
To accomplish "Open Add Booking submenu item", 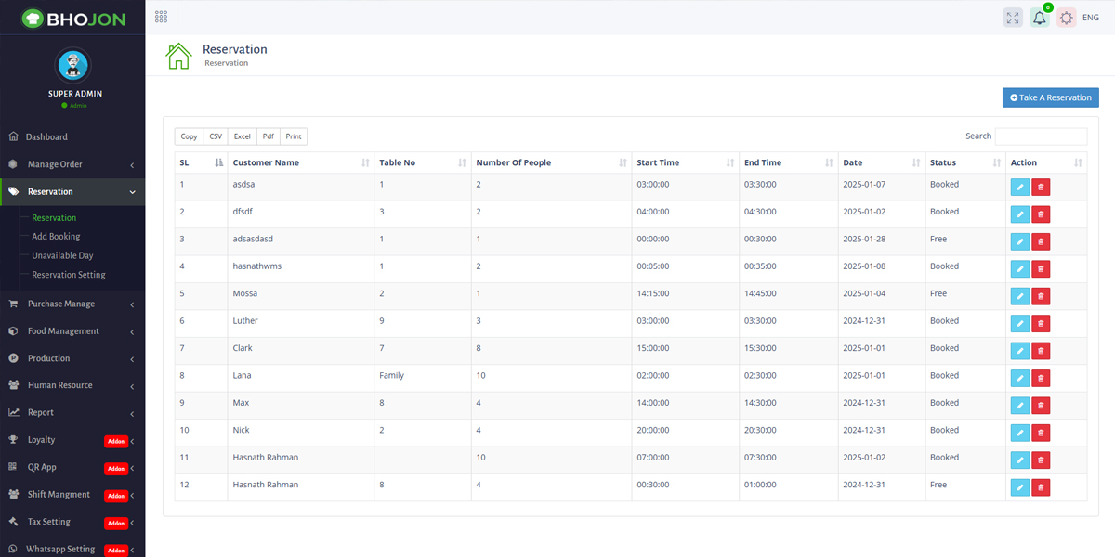I will (x=56, y=237).
